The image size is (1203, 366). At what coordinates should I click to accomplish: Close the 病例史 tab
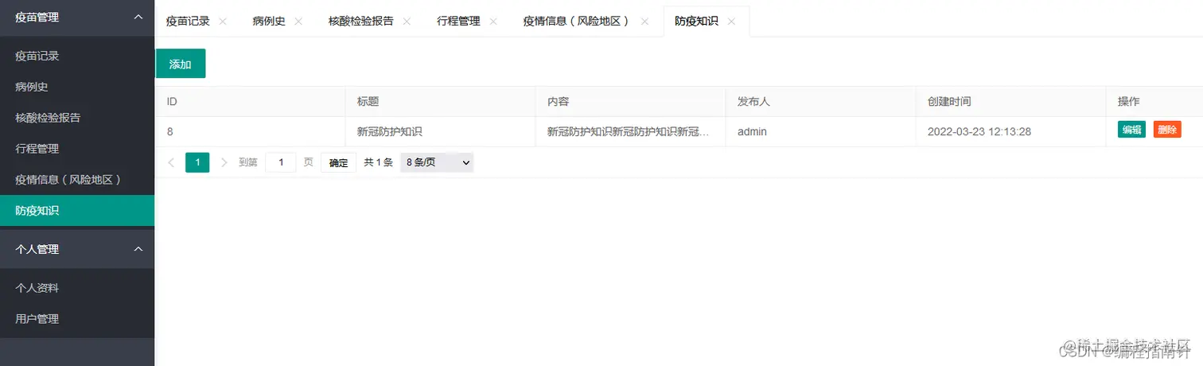coord(298,21)
